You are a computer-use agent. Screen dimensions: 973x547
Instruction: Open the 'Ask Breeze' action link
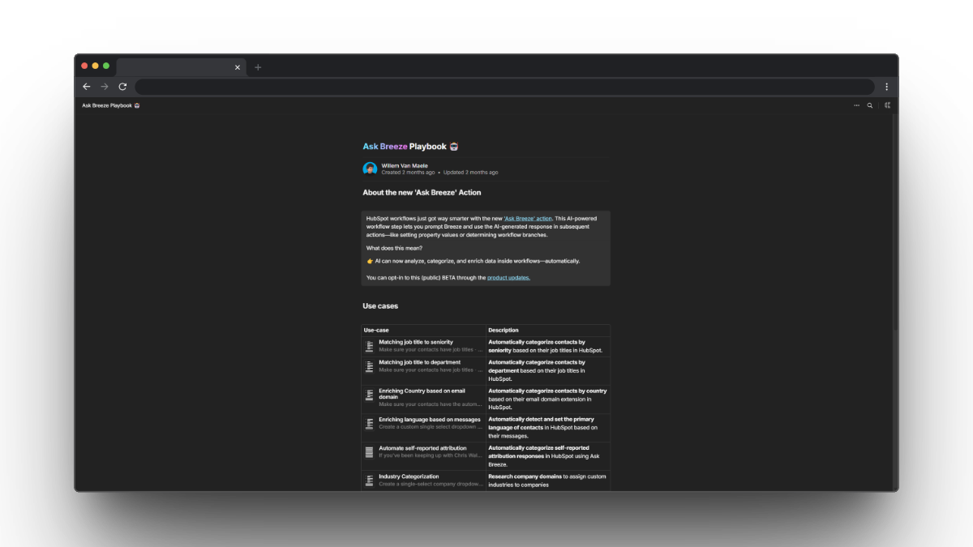coord(528,218)
